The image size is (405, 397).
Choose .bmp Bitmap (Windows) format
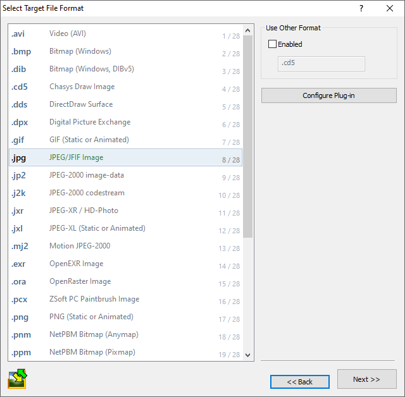click(x=125, y=51)
